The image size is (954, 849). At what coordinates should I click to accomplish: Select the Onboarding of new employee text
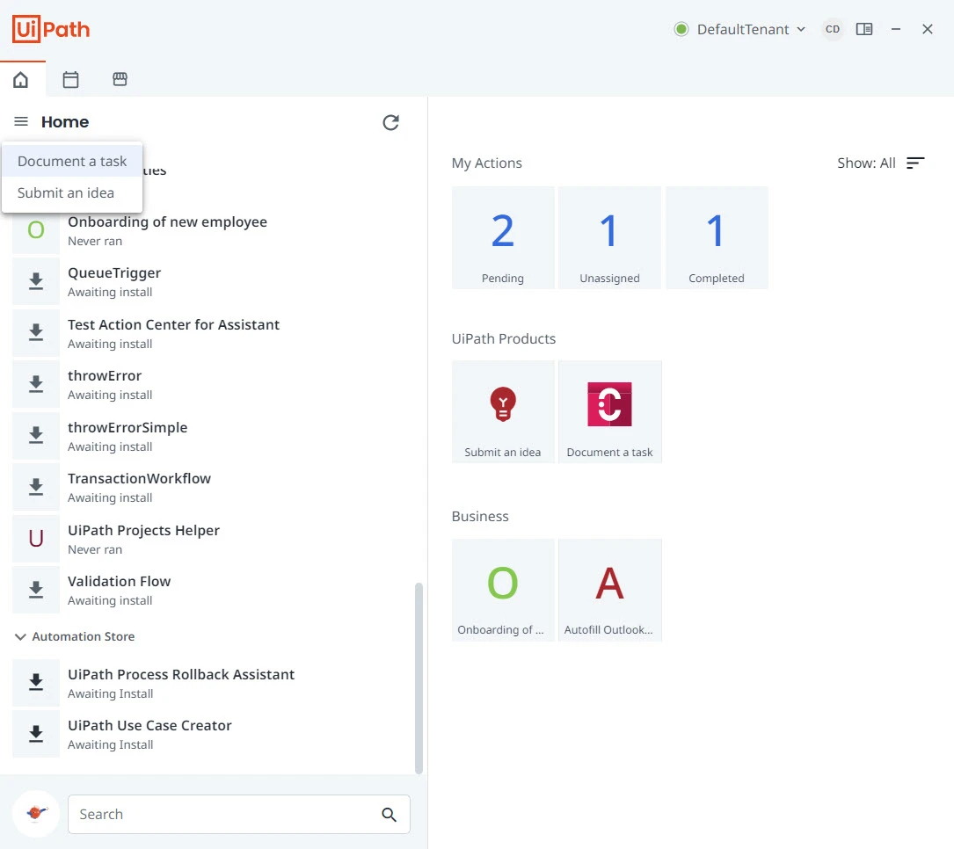[x=167, y=222]
